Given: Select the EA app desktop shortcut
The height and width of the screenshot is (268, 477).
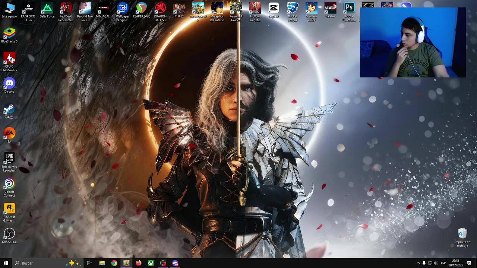Looking at the screenshot, I should (x=9, y=135).
